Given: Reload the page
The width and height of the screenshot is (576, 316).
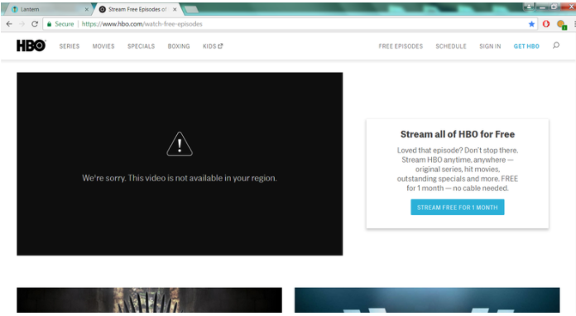Looking at the screenshot, I should tap(35, 24).
